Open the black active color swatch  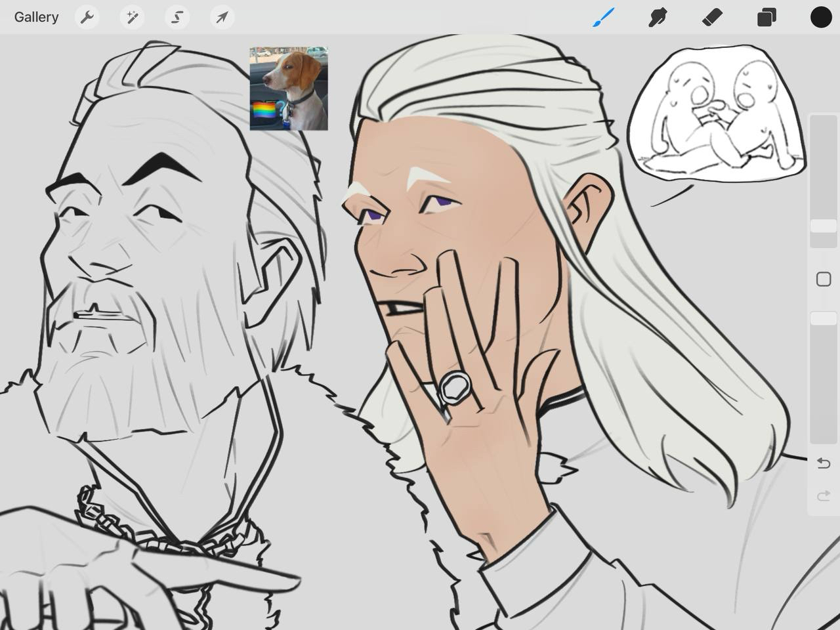[820, 17]
